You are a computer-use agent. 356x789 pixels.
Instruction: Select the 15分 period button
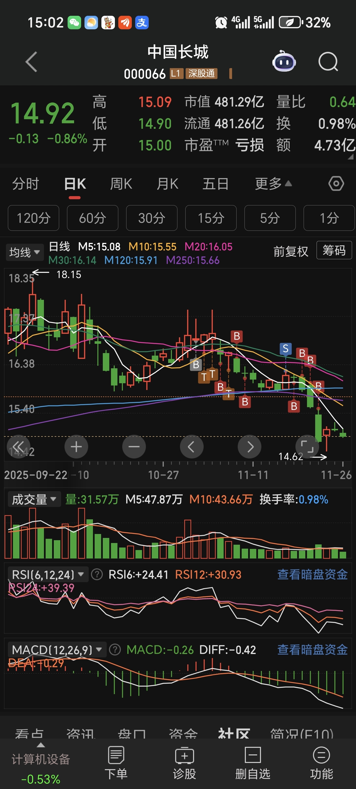click(x=211, y=218)
